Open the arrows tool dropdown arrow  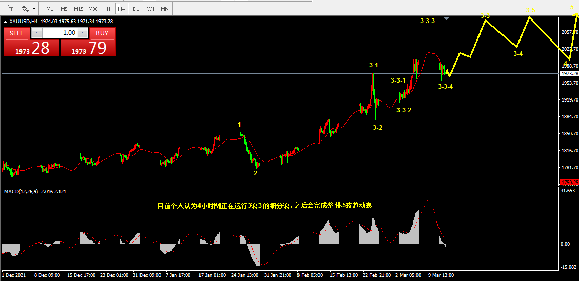coord(34,9)
